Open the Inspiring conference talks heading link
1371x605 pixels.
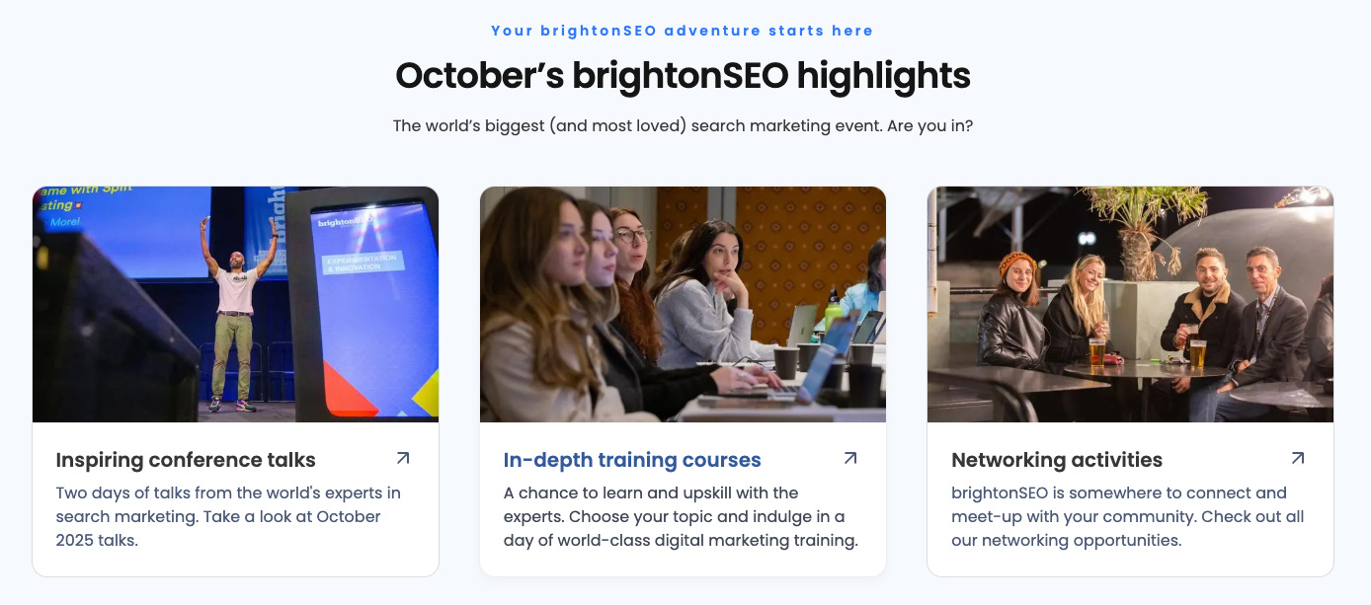(186, 460)
